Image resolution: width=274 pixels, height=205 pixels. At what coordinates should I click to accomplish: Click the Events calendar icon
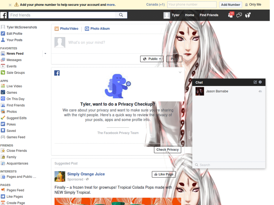pyautogui.click(x=3, y=66)
